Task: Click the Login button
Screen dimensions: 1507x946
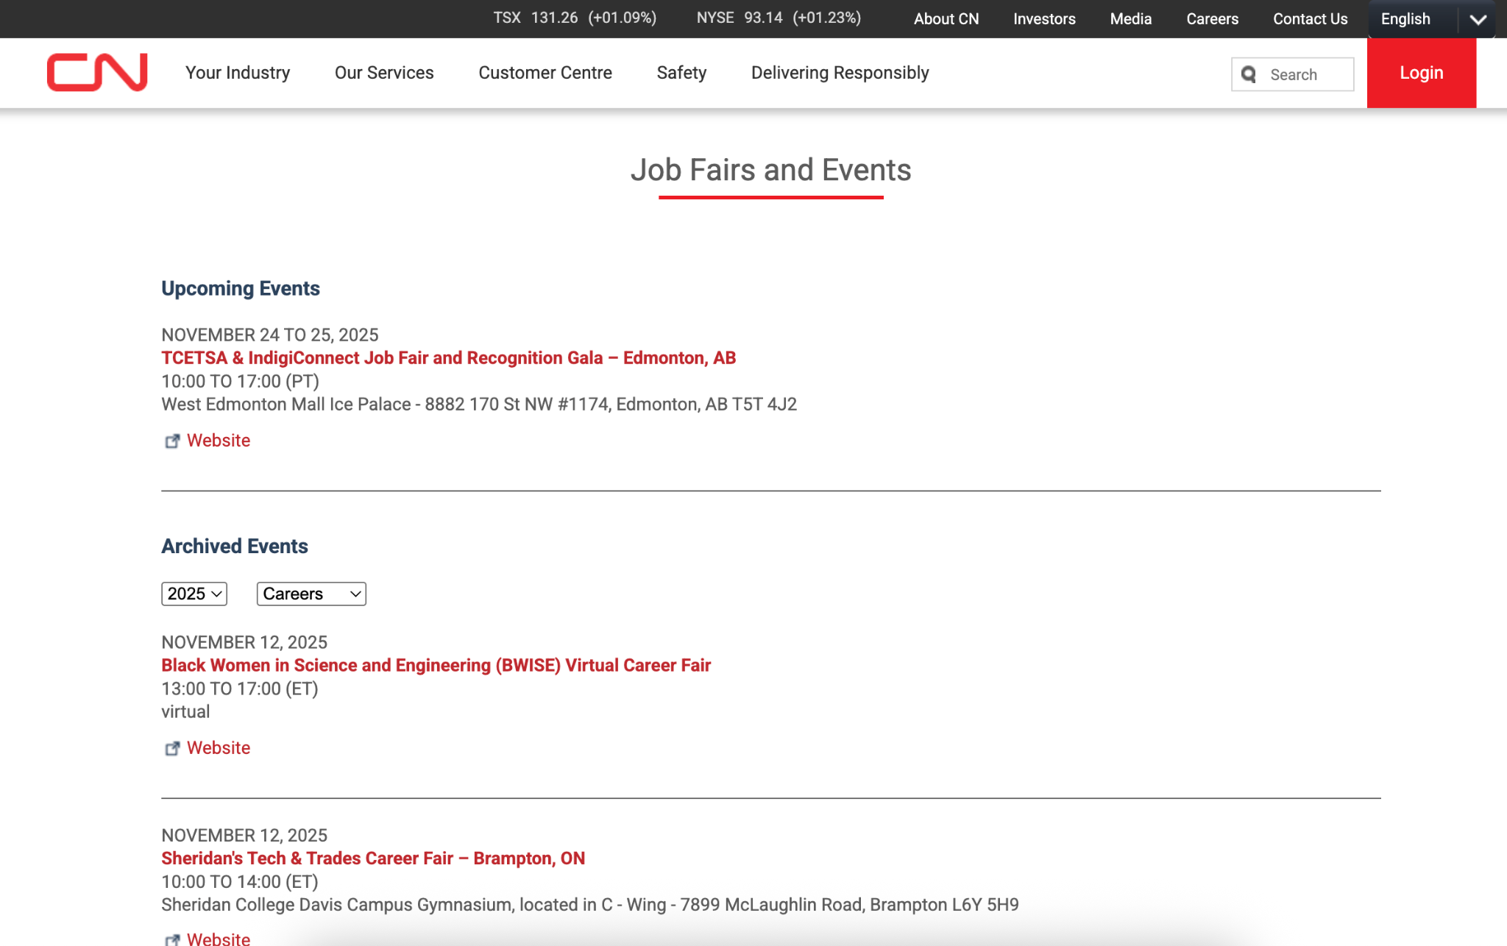Action: pos(1420,73)
